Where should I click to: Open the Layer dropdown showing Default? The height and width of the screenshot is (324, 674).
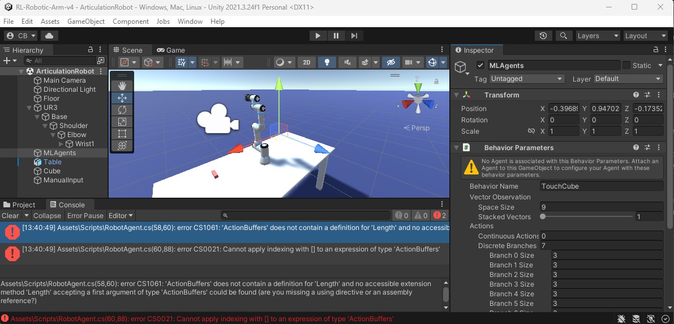tap(628, 79)
